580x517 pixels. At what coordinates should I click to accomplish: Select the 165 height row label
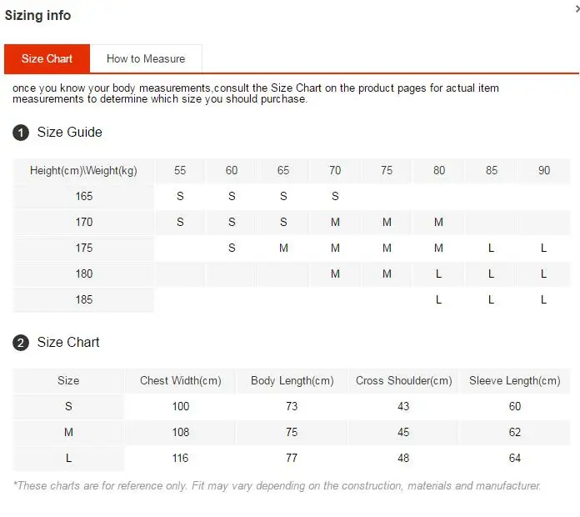83,196
